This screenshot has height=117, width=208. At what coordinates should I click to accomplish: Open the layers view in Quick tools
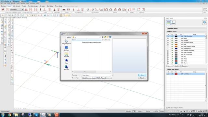pos(168,22)
